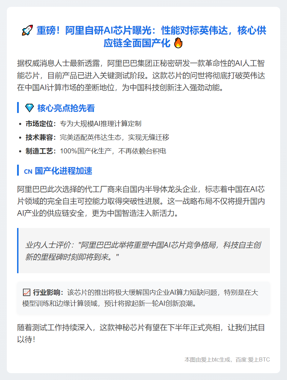This screenshot has height=380, width=287.
Task: Click the bold label 行业影响
Action: [47, 292]
